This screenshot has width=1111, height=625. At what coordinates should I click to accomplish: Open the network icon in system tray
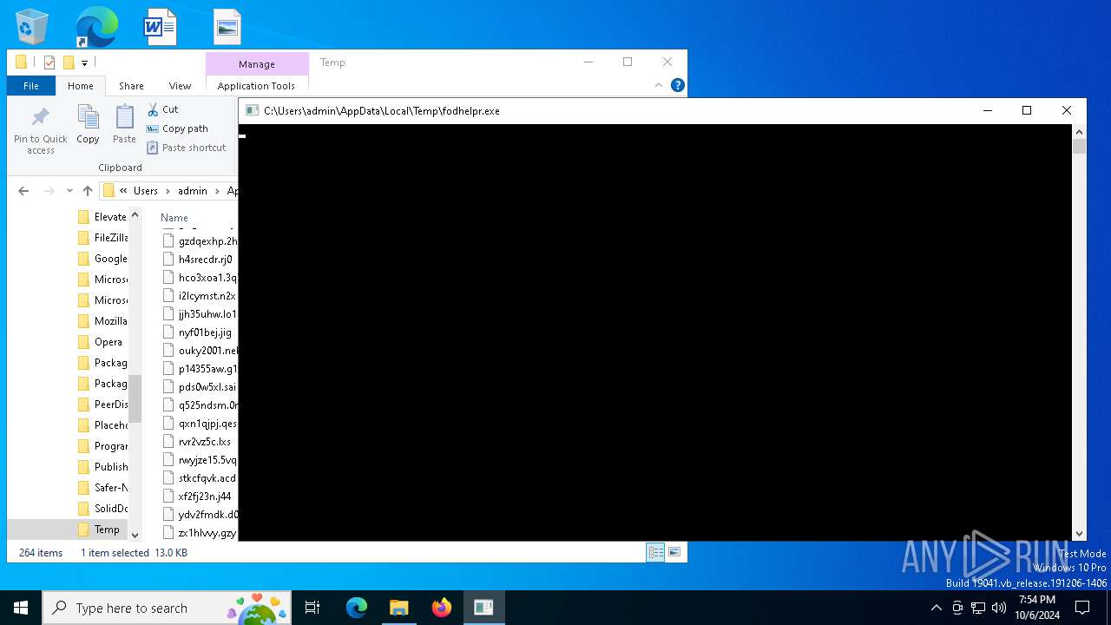click(978, 608)
